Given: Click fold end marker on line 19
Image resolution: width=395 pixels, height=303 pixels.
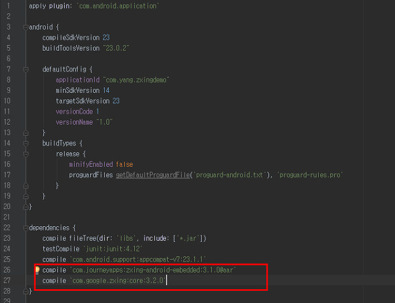Looking at the screenshot, I should pyautogui.click(x=25, y=196).
